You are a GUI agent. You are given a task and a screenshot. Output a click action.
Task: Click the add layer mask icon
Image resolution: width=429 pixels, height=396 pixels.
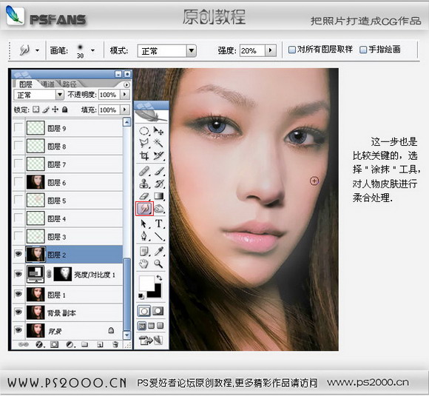click(x=54, y=344)
